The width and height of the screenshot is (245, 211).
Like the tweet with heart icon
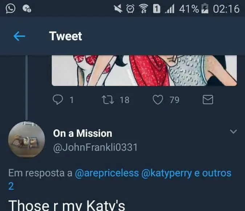pyautogui.click(x=158, y=99)
